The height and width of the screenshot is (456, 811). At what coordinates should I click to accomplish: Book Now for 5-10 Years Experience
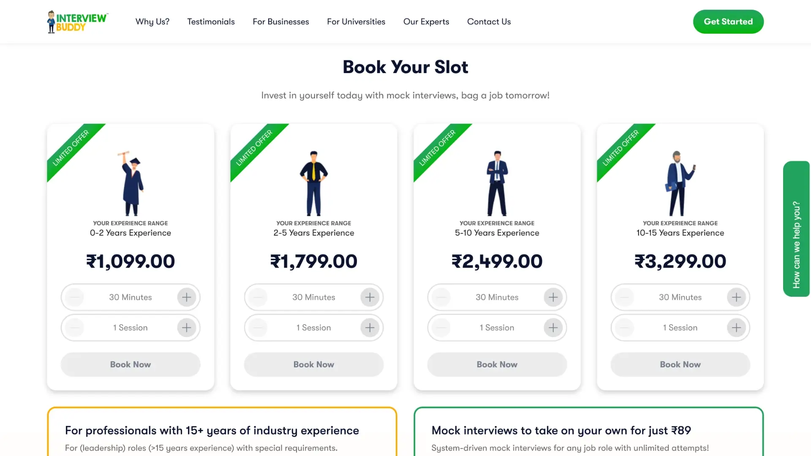coord(497,364)
